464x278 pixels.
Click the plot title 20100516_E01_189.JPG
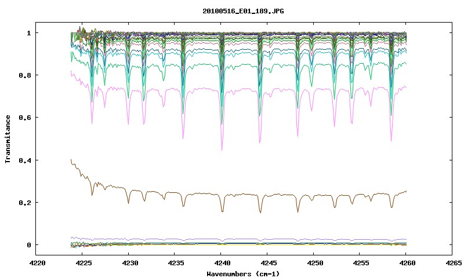coord(243,11)
